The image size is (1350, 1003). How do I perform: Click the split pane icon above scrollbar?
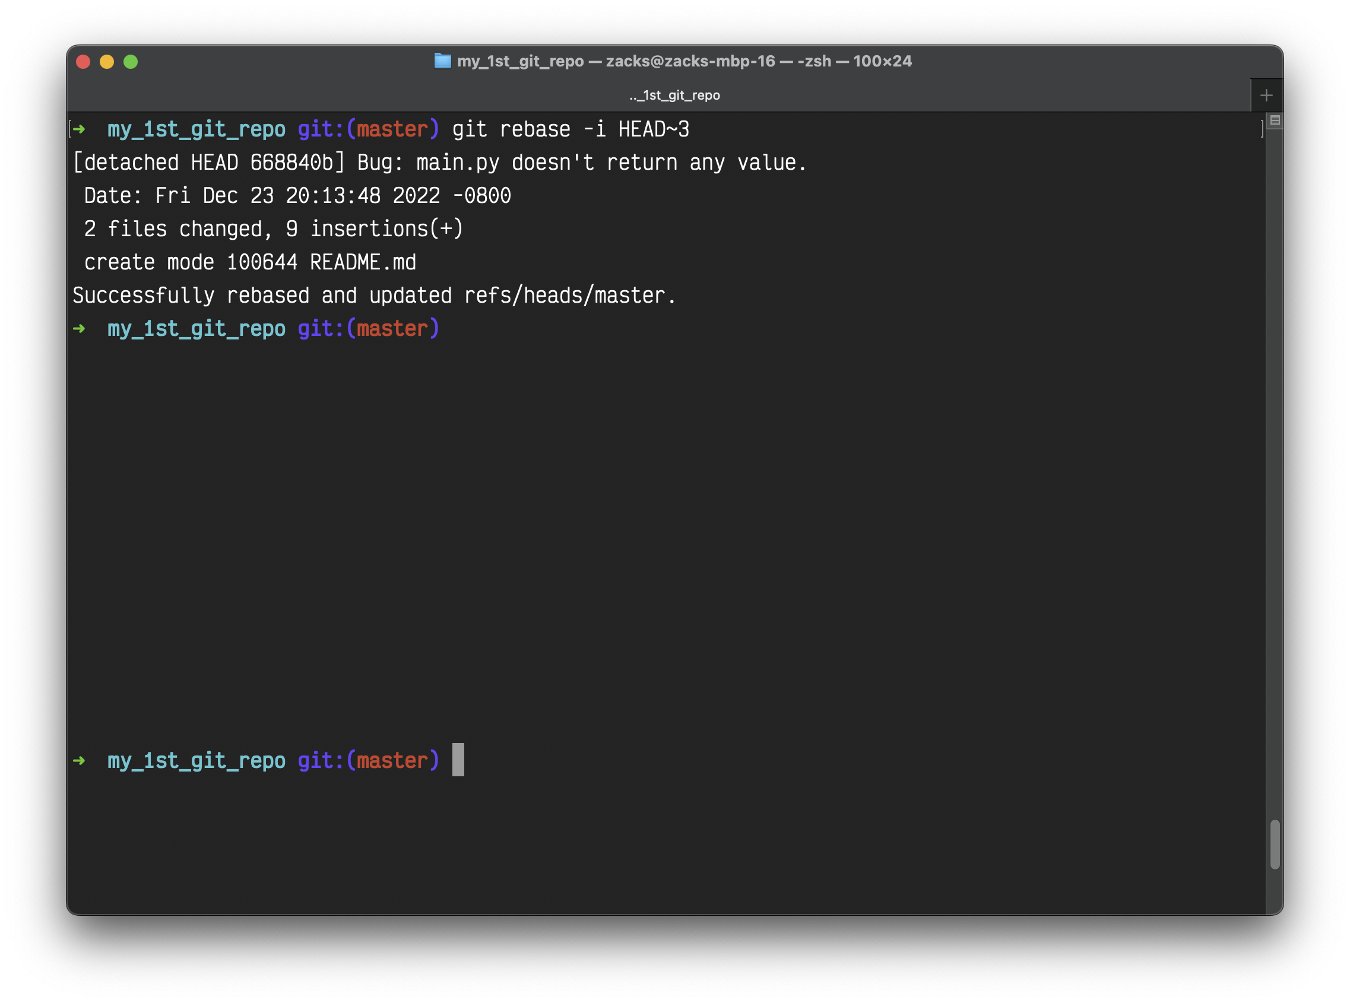pos(1275,120)
